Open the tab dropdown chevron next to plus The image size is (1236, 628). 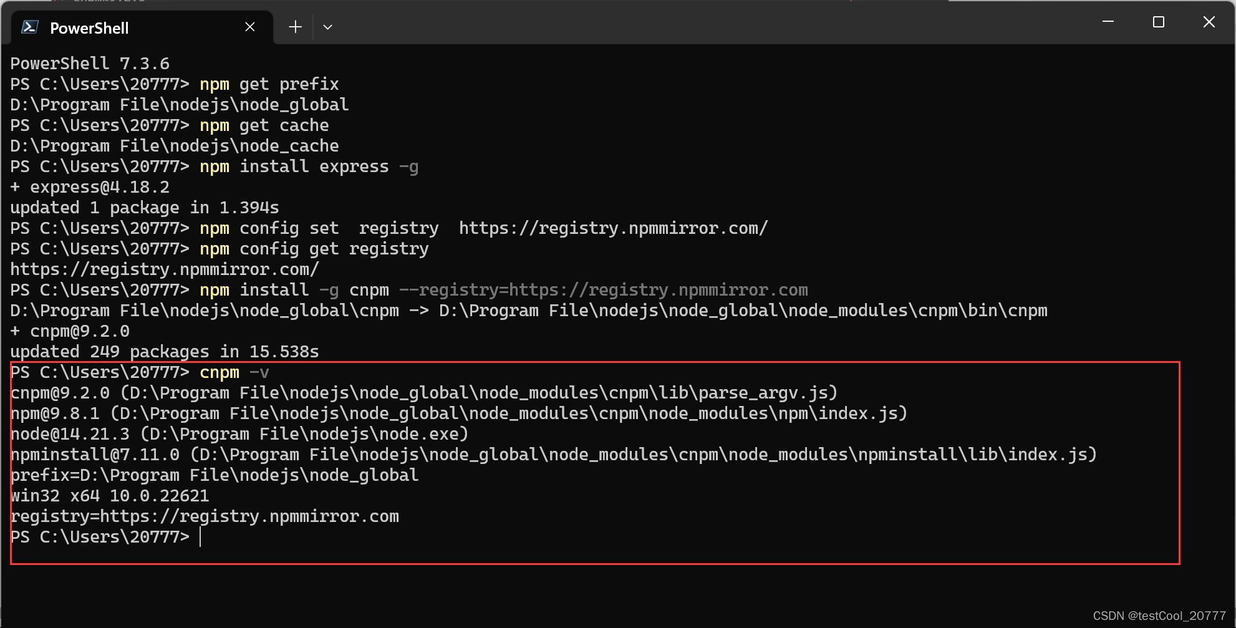click(327, 27)
